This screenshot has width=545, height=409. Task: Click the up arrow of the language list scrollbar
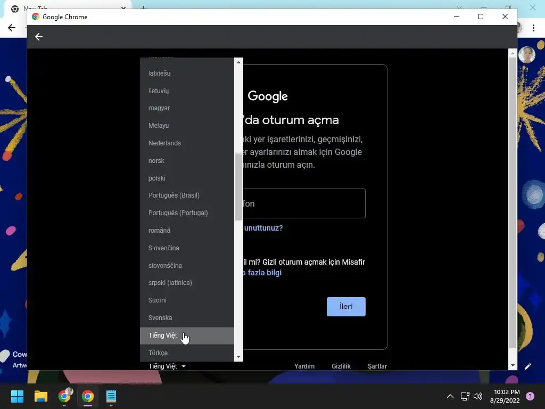tap(238, 62)
